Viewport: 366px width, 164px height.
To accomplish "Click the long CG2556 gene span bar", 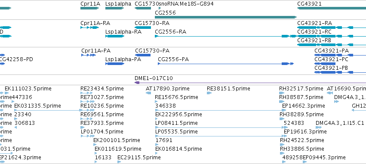I will [226, 17].
